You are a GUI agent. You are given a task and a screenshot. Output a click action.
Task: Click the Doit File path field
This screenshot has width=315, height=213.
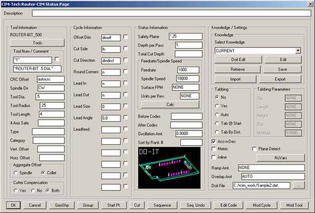pos(261,186)
